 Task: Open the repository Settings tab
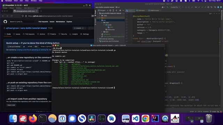(x=85, y=34)
